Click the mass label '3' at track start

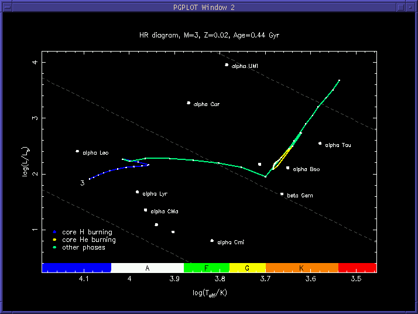(83, 183)
